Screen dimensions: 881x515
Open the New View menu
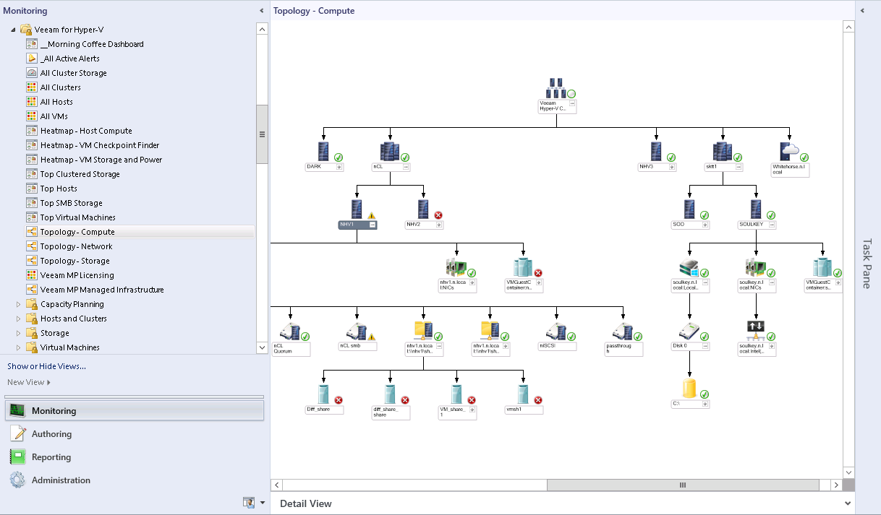pyautogui.click(x=29, y=382)
